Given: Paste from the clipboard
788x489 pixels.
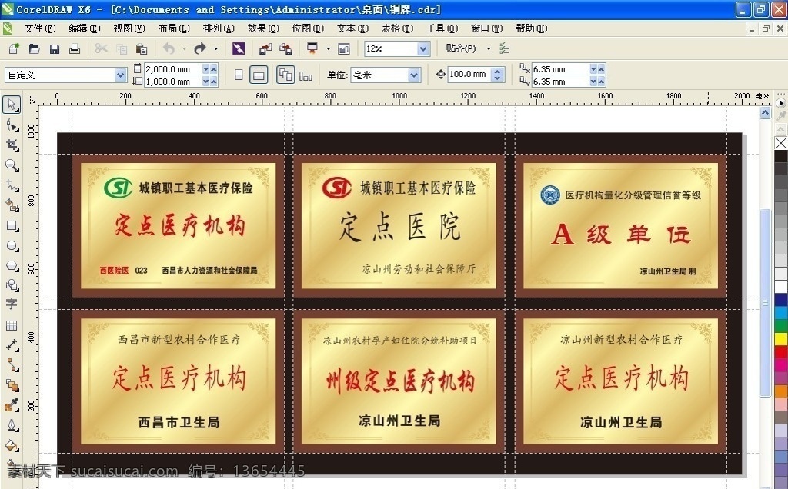Looking at the screenshot, I should pos(142,48).
